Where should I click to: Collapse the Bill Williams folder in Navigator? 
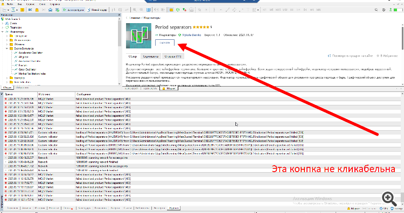(7, 48)
